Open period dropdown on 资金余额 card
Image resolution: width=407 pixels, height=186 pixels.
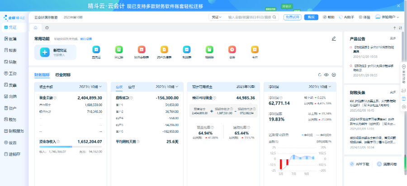tap(90, 87)
